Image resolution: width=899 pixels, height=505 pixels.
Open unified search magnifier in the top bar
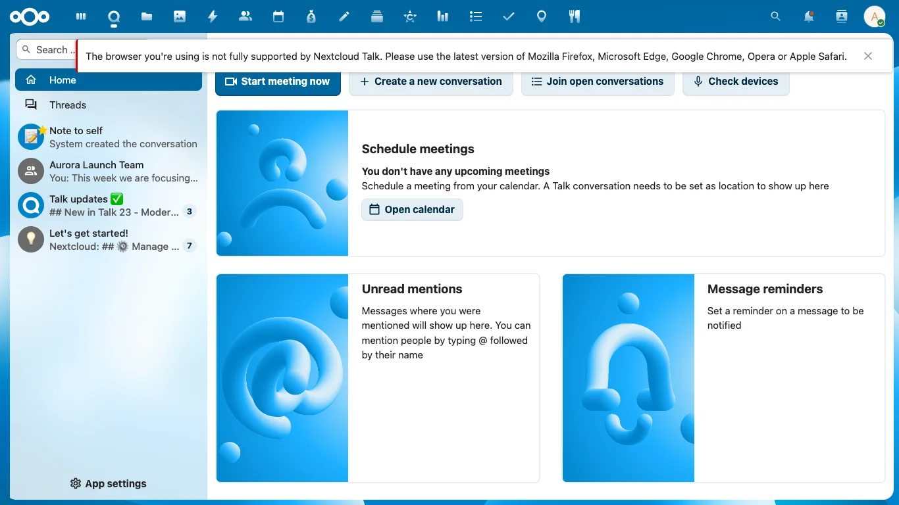(x=776, y=16)
